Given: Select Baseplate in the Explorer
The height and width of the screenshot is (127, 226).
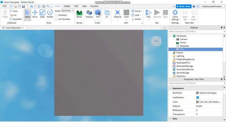Looking at the screenshot, I should [184, 46].
